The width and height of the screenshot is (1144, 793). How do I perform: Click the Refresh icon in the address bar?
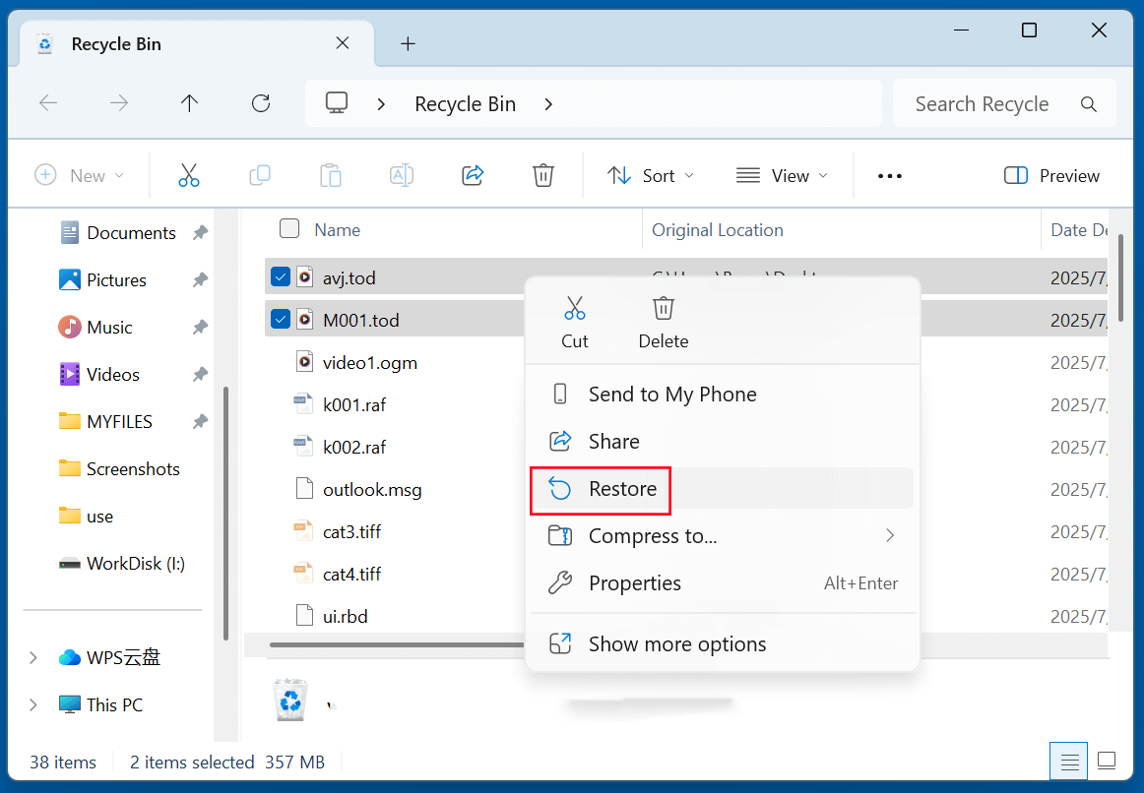point(260,102)
